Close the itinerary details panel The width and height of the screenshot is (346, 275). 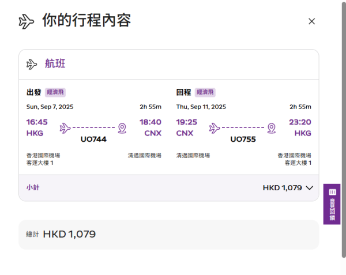(311, 21)
